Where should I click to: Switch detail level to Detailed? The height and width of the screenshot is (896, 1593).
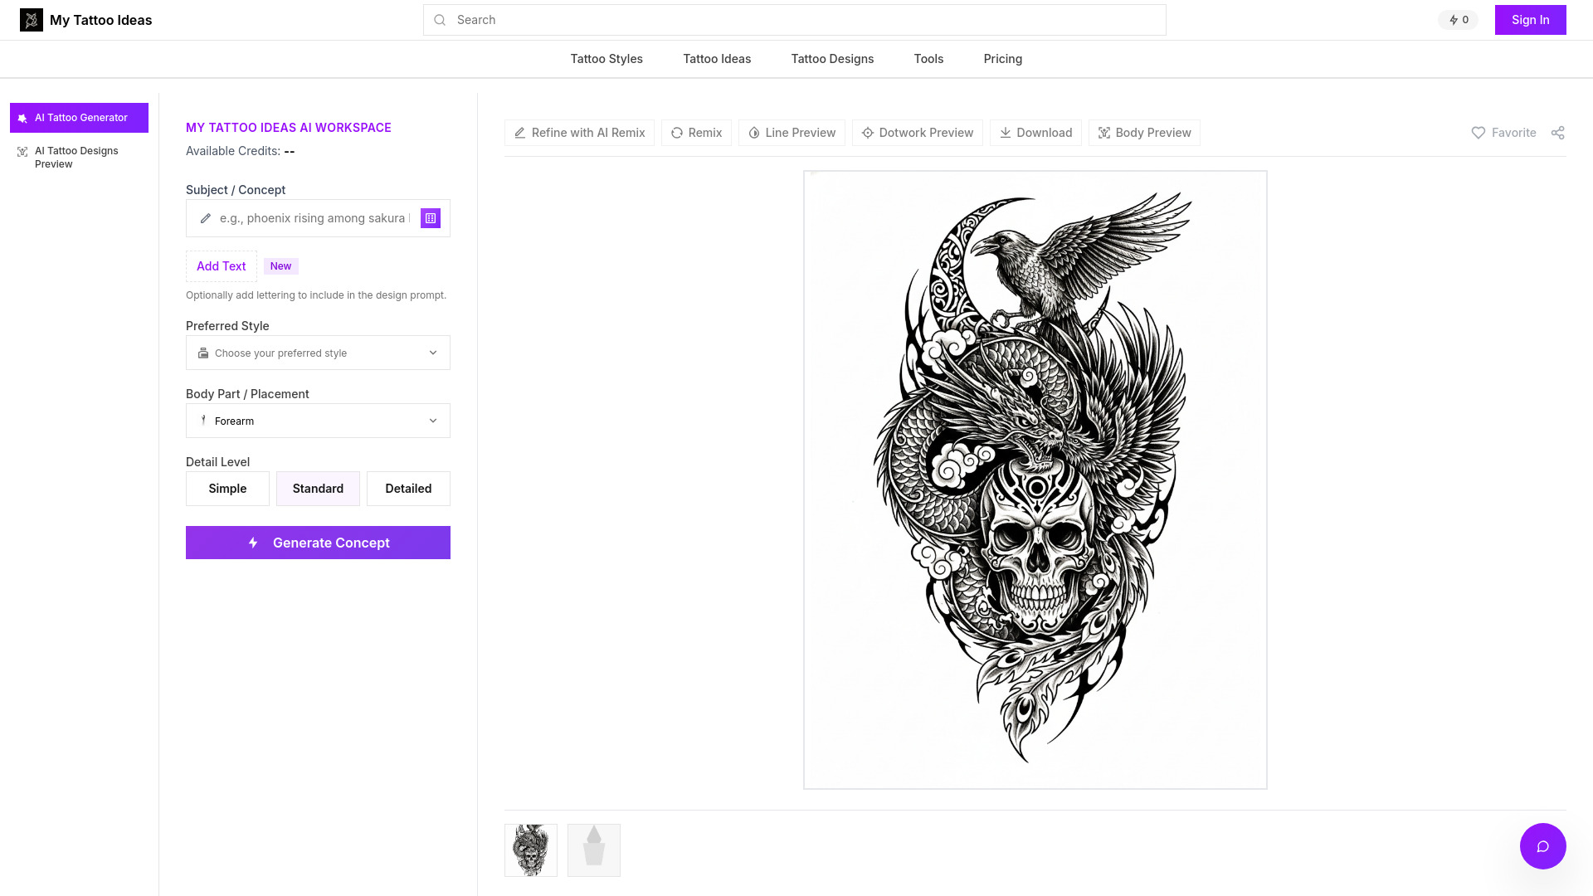[407, 489]
